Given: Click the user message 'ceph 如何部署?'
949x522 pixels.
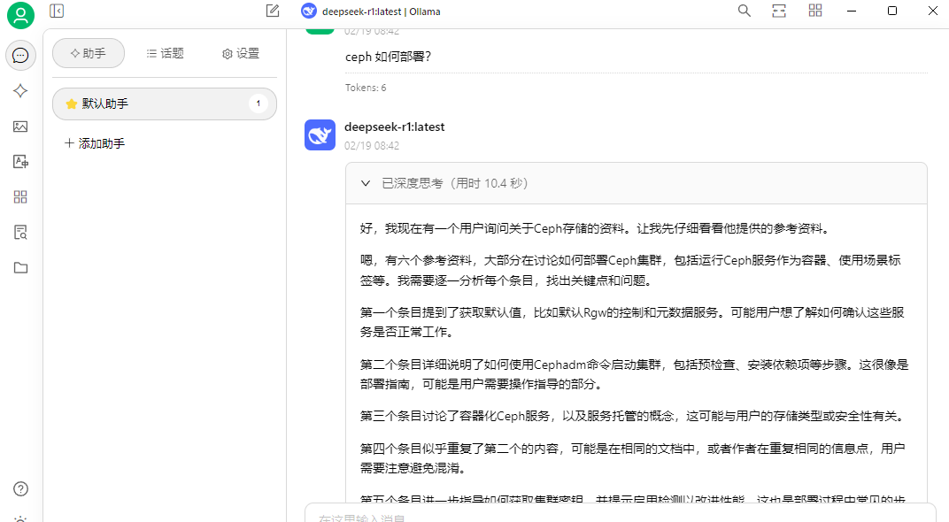Looking at the screenshot, I should [x=388, y=57].
